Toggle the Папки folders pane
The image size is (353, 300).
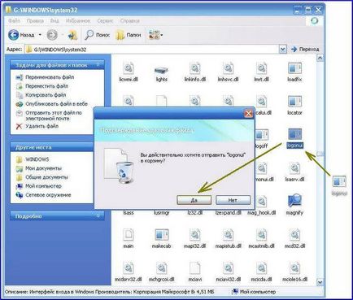(x=129, y=35)
